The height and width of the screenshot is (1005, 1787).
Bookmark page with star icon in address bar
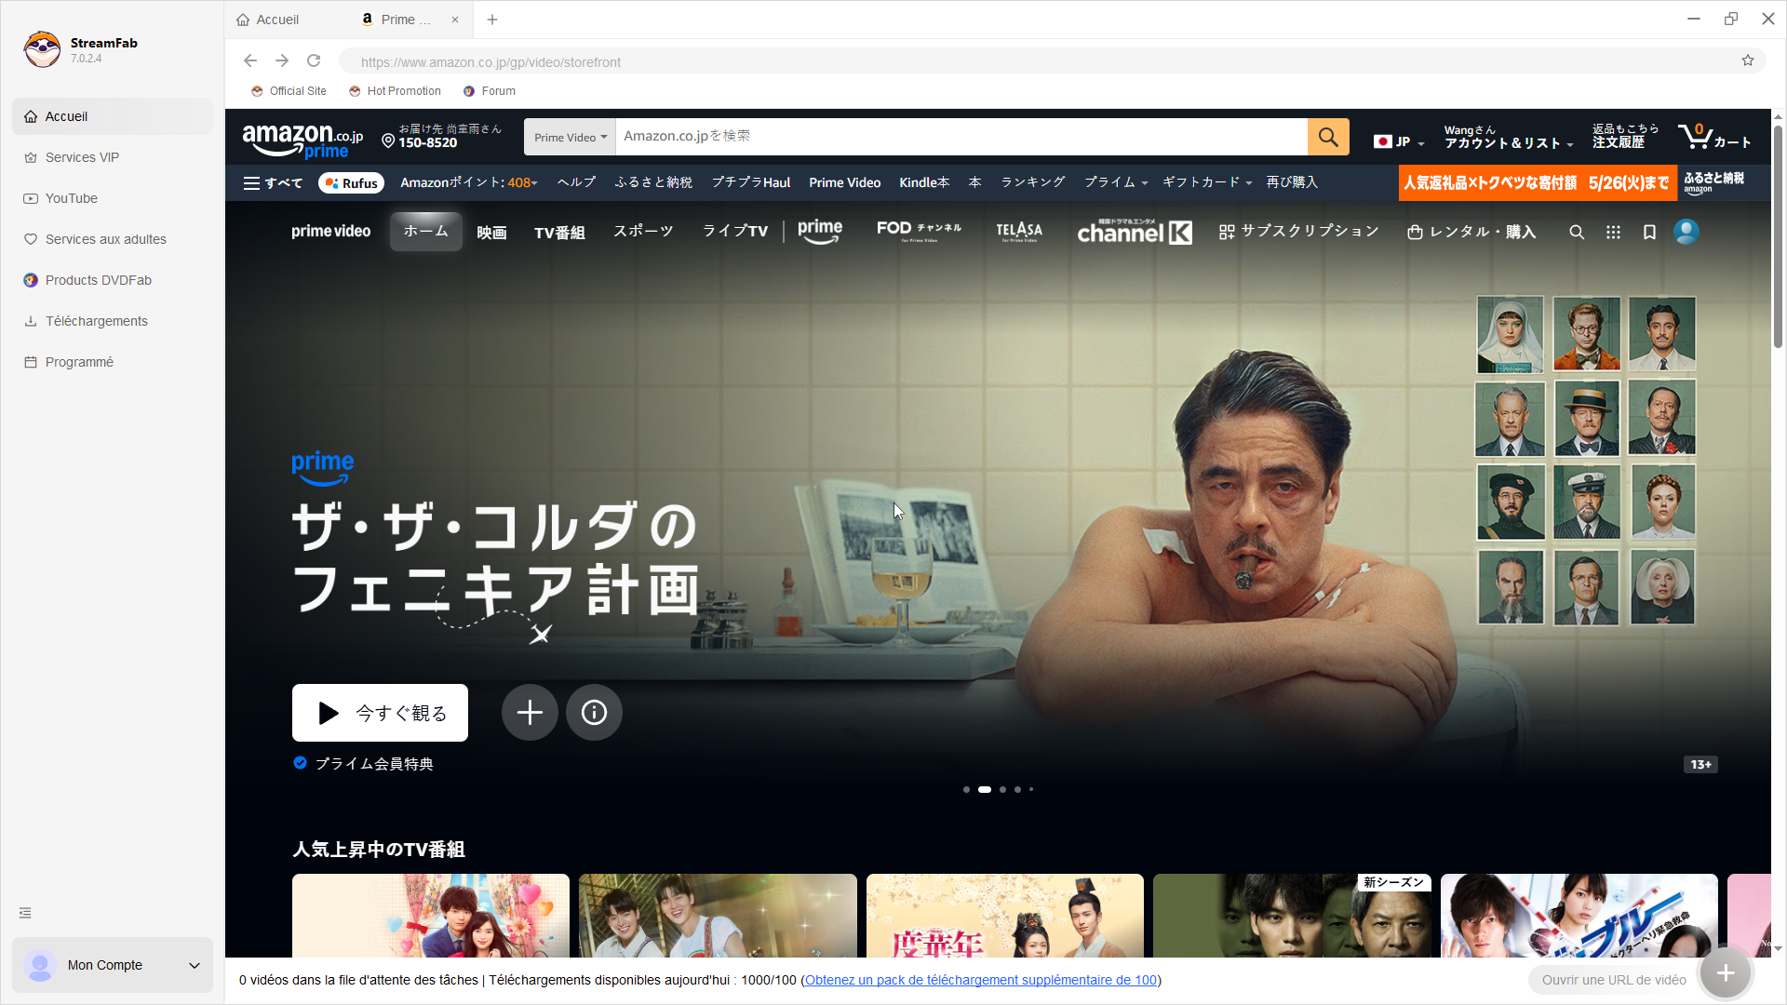[x=1748, y=61]
